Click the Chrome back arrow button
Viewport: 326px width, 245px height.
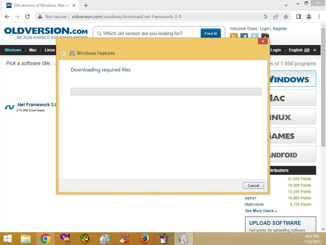coord(7,17)
